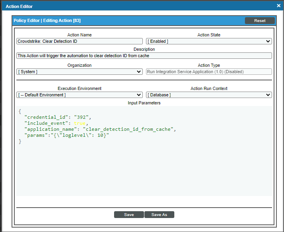Click inside the Action Name field
The image size is (284, 232).
(79, 41)
